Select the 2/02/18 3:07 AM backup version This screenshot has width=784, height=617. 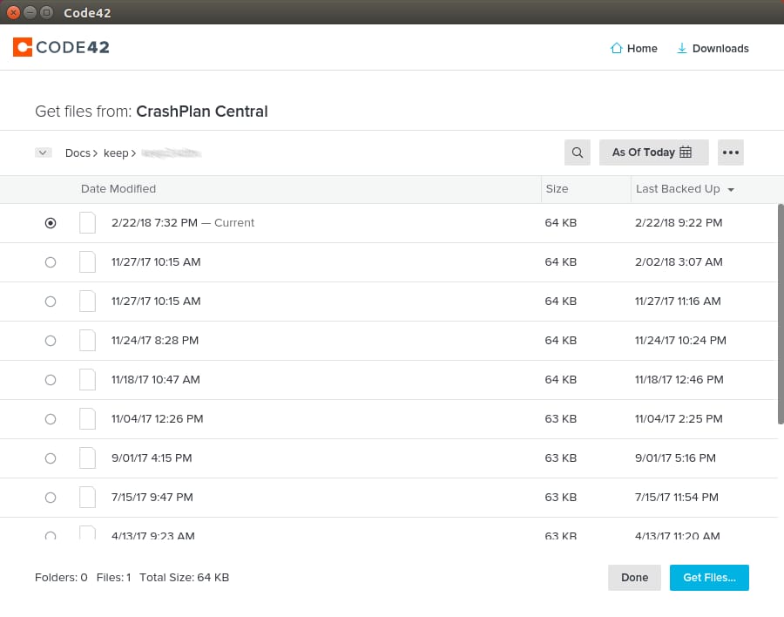pos(51,262)
